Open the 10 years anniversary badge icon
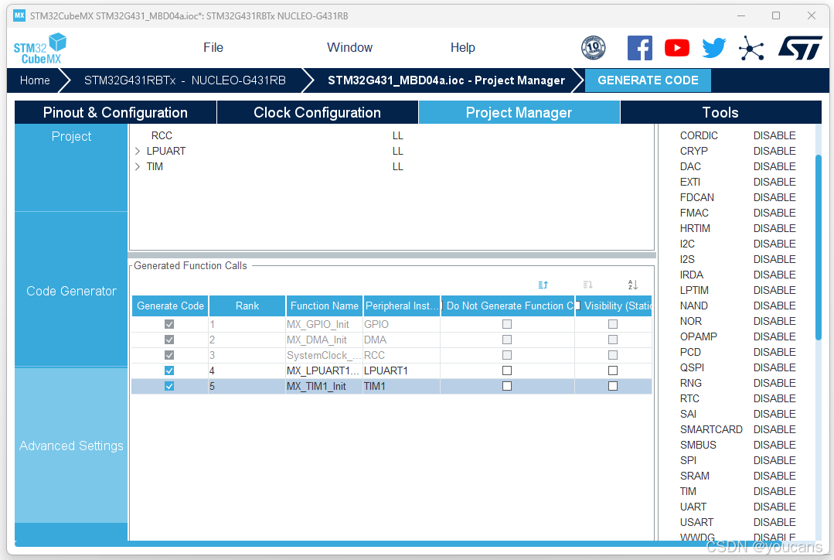This screenshot has width=834, height=560. coord(594,48)
